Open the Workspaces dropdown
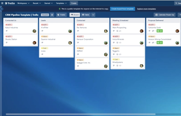 click(x=23, y=3)
